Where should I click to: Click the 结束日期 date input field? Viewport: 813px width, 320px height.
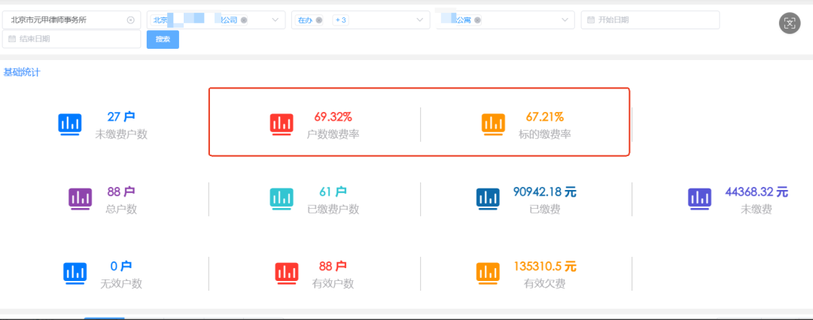point(72,39)
